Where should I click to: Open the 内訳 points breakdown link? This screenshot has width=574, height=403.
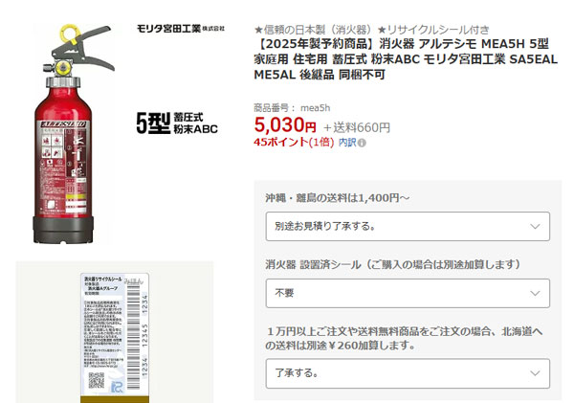tap(347, 142)
